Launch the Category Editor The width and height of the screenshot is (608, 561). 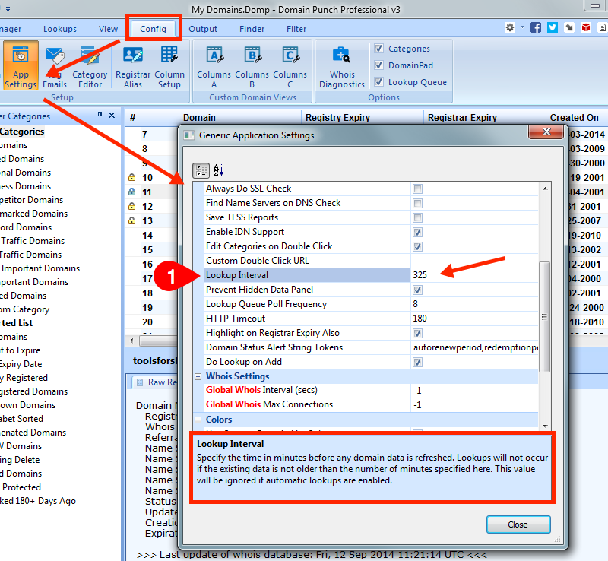click(90, 66)
